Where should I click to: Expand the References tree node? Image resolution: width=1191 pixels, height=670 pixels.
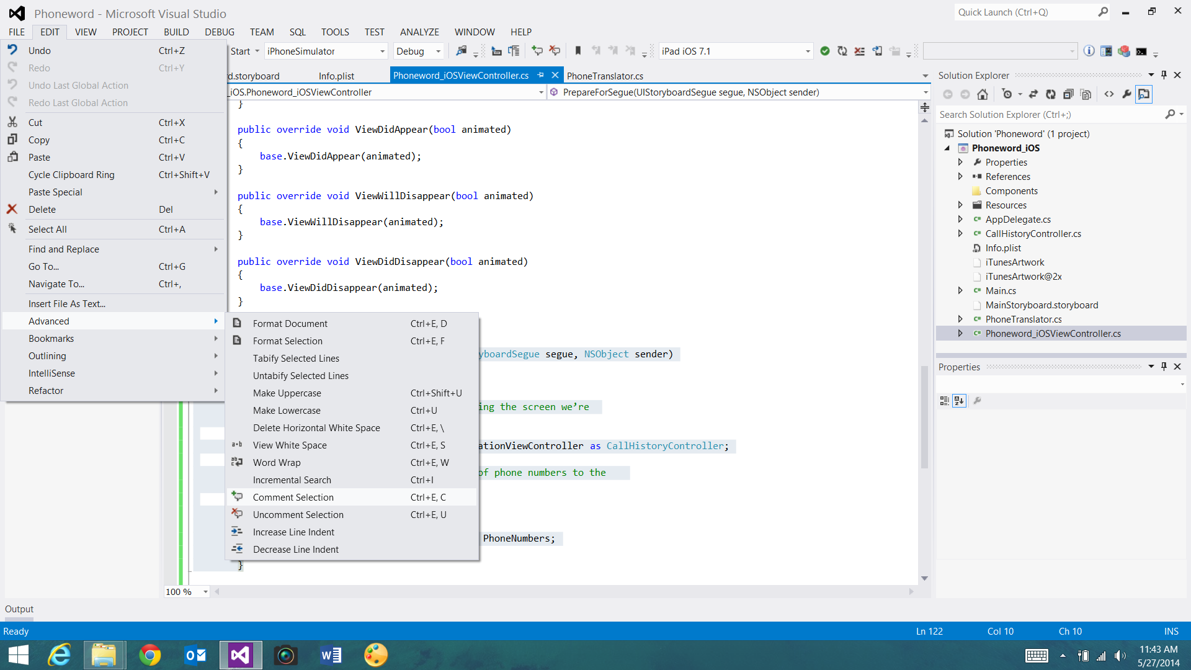[x=960, y=177]
